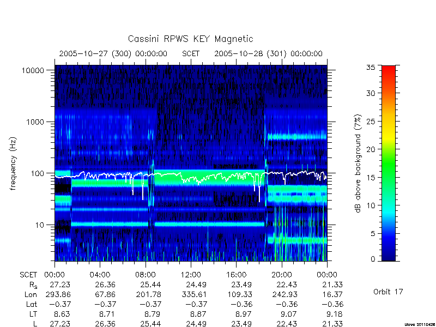436x327 pixels.
Task: Click the "Lat" row label
Action: [32, 305]
